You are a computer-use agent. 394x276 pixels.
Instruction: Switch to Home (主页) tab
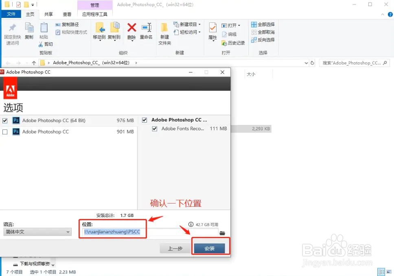point(30,14)
